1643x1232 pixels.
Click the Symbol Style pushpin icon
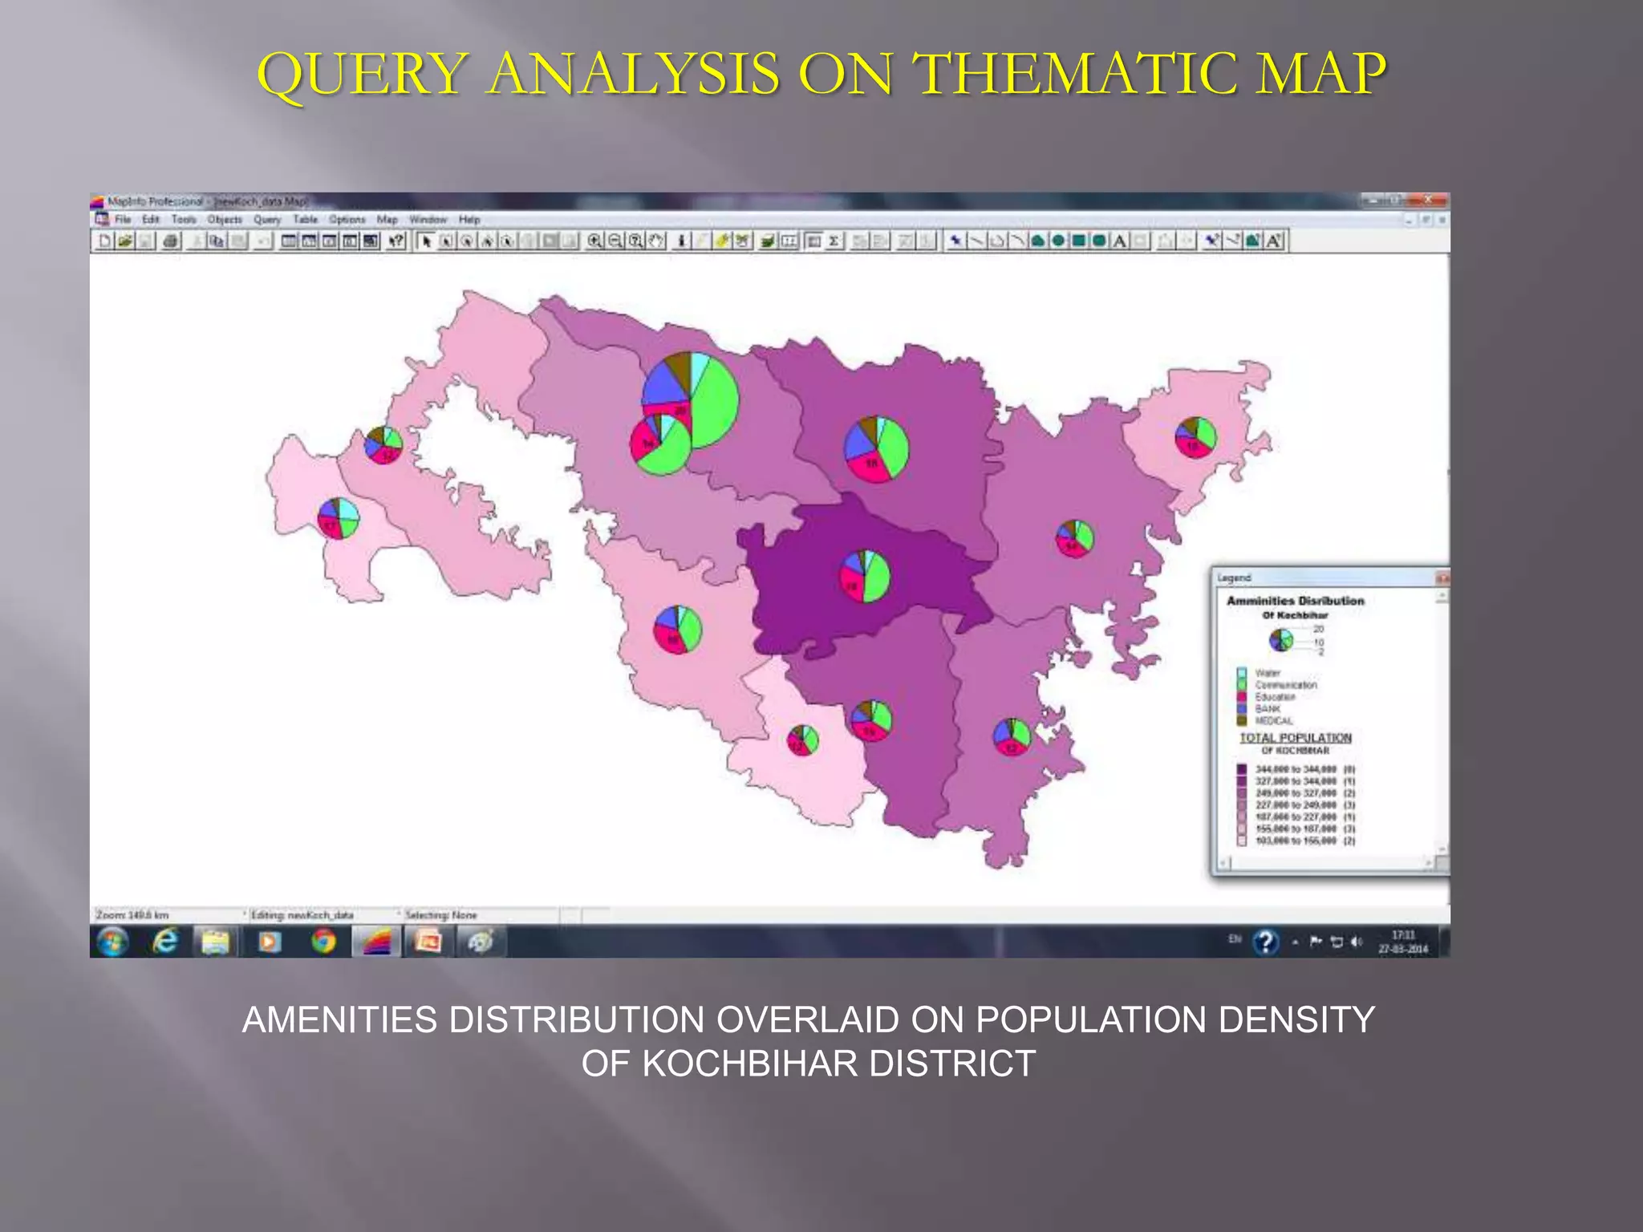[x=1211, y=241]
